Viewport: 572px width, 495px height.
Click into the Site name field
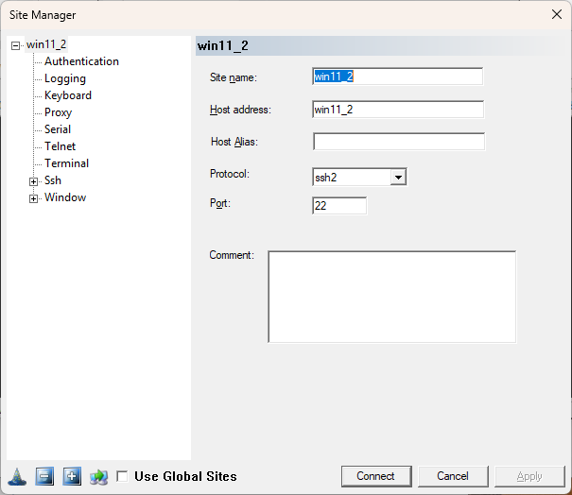coord(397,77)
